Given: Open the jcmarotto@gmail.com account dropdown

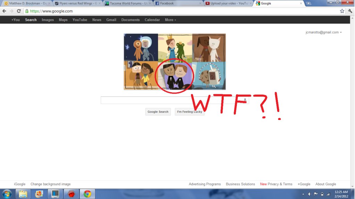Looking at the screenshot, I should 323,32.
